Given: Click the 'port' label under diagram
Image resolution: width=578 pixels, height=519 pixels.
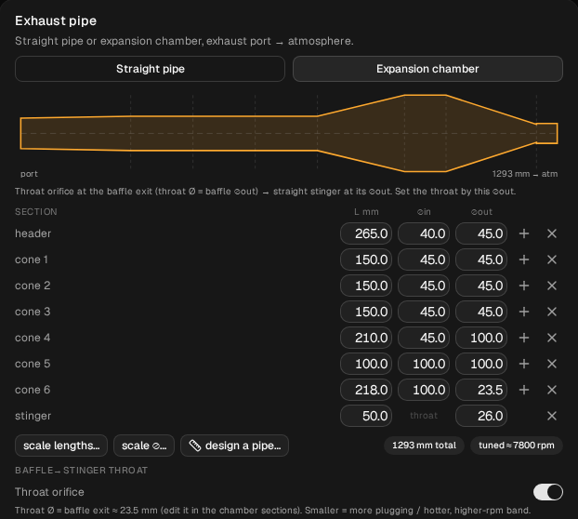Looking at the screenshot, I should [29, 174].
